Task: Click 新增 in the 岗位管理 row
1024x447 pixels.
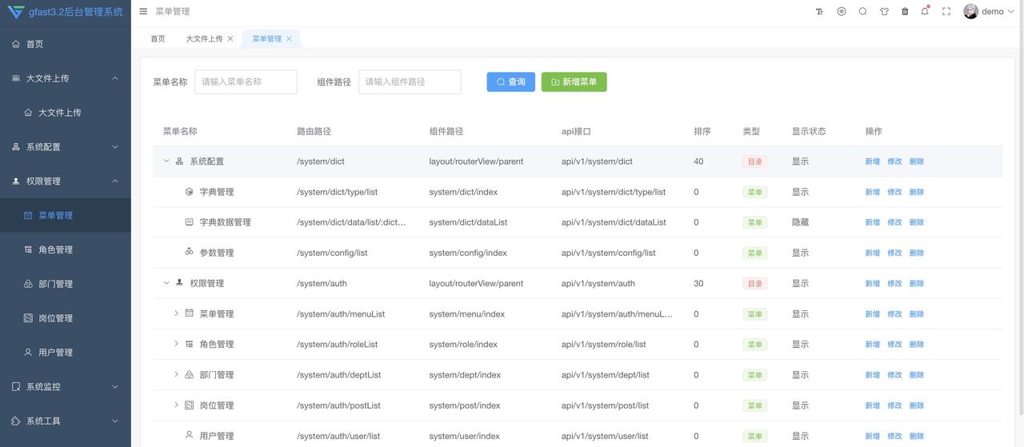Action: pyautogui.click(x=872, y=405)
